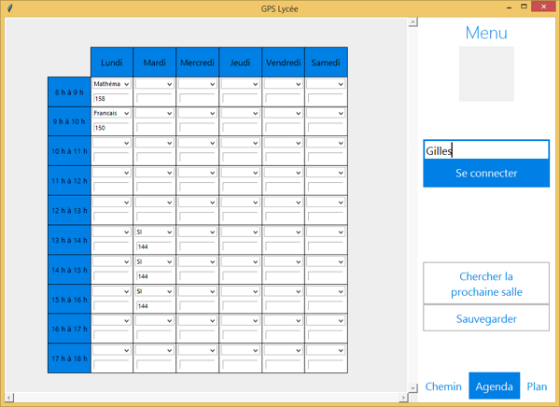The image size is (560, 407).
Task: Open Mercredi 14 h à 15 h subject dropdown
Action: 198,262
